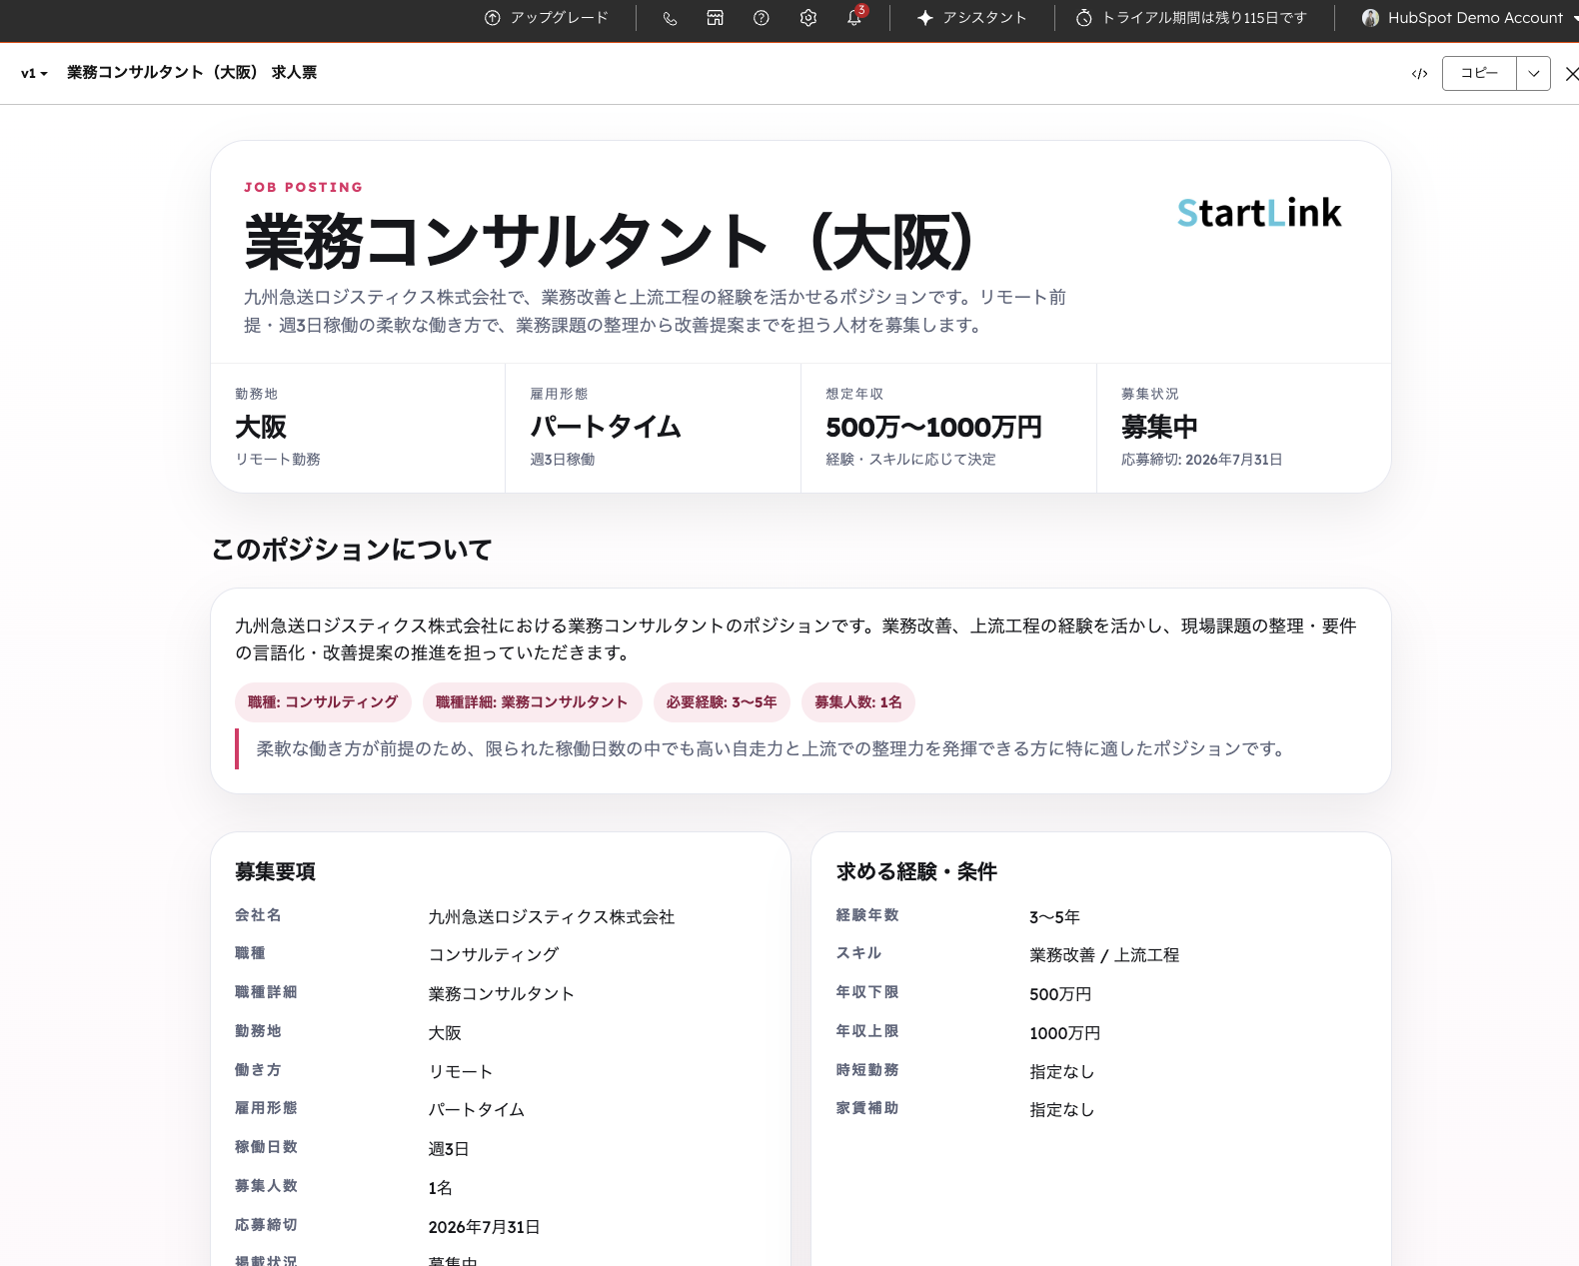Open the HubSpot Demo Account menu
This screenshot has width=1579, height=1266.
(1475, 18)
